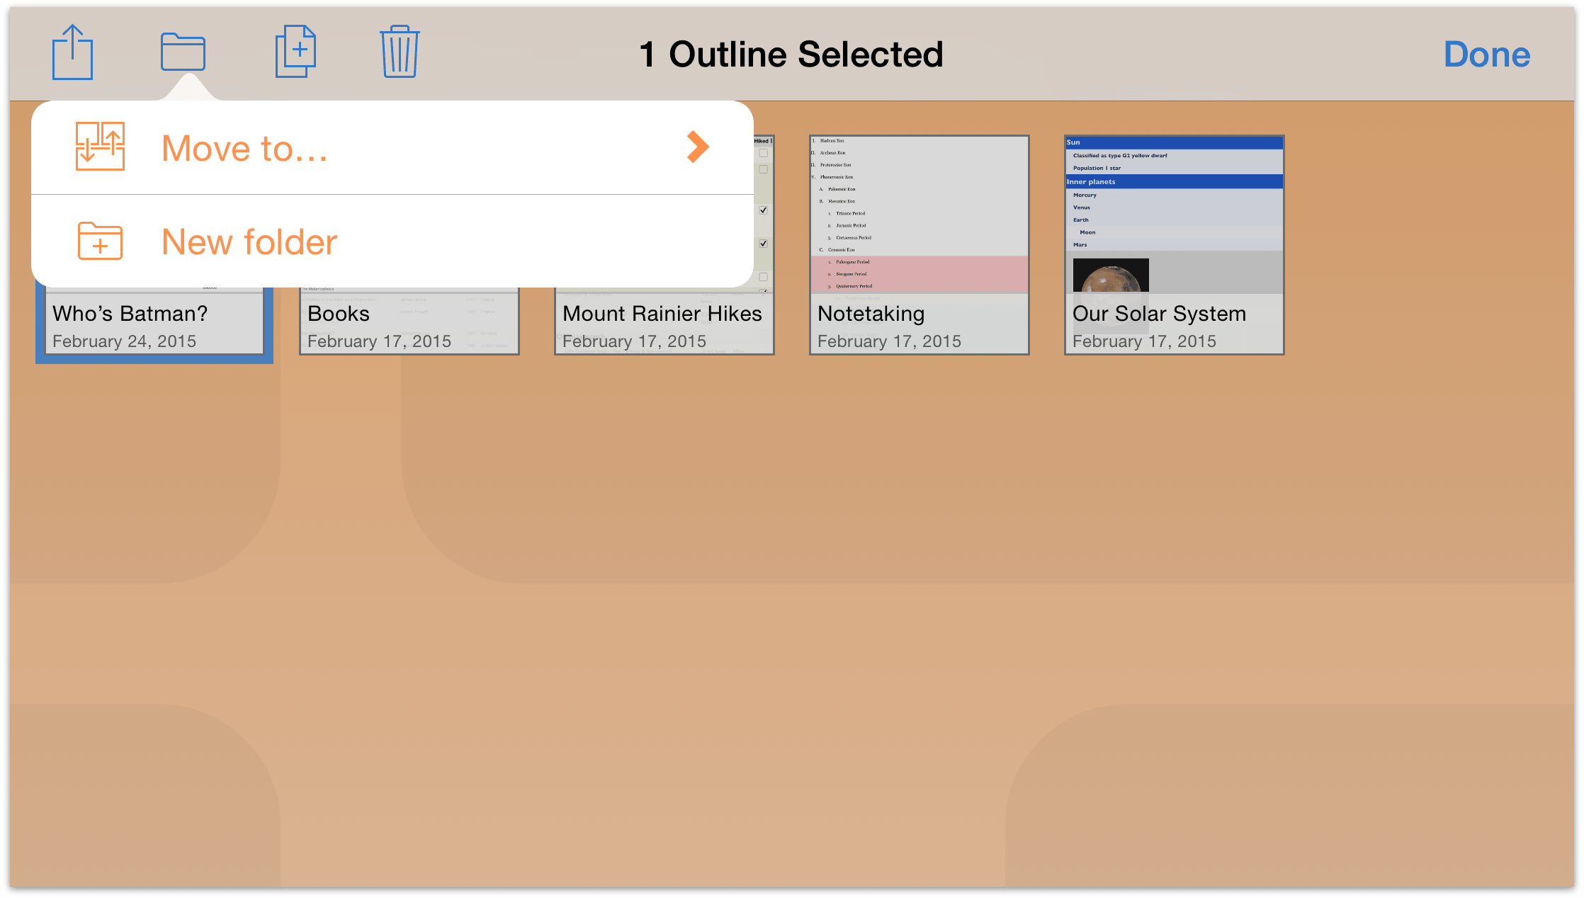Select the Notetaking outline thumbnail
This screenshot has height=898, width=1584.
tap(919, 245)
